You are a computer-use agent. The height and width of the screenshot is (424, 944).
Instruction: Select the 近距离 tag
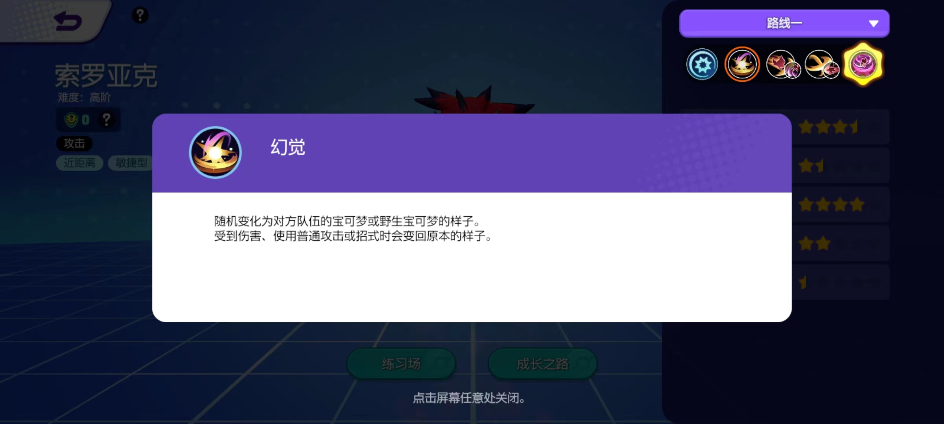(79, 163)
